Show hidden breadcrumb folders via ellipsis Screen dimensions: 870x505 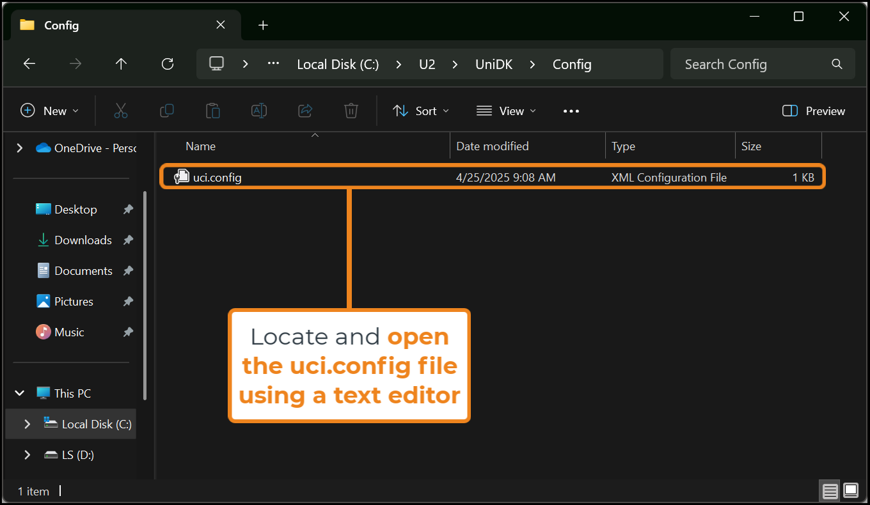pyautogui.click(x=274, y=64)
